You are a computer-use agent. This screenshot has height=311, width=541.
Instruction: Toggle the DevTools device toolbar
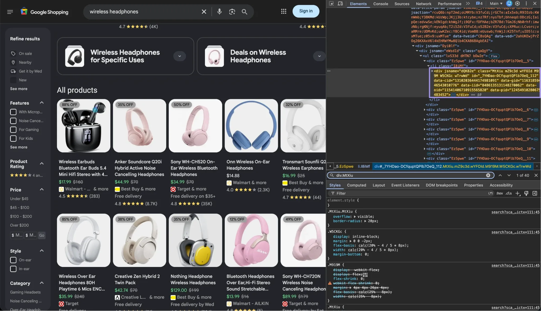340,3
